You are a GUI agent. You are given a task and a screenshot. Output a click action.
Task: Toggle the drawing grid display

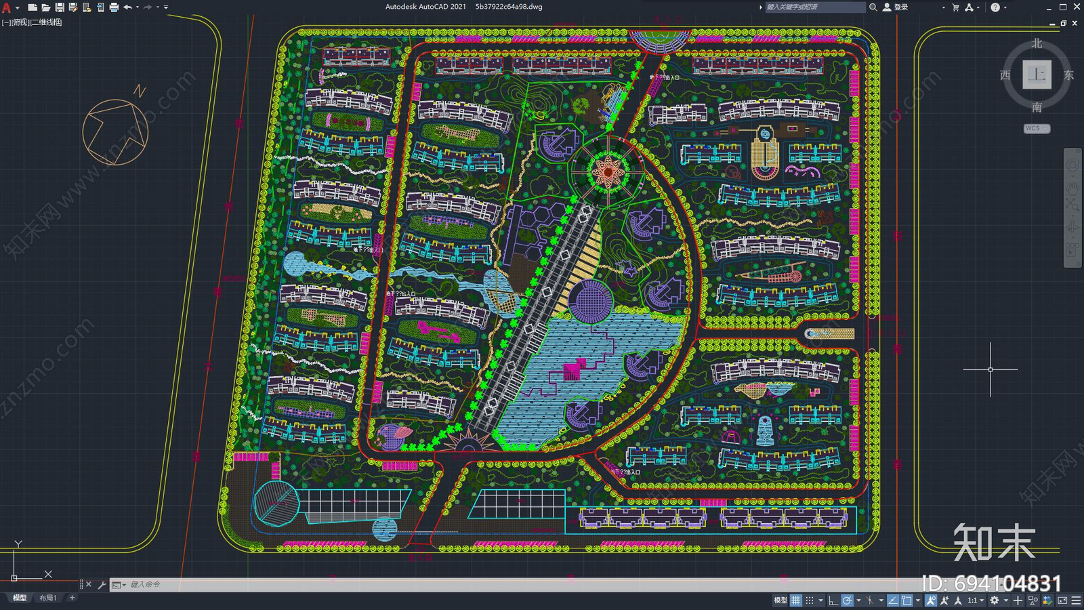(x=796, y=601)
